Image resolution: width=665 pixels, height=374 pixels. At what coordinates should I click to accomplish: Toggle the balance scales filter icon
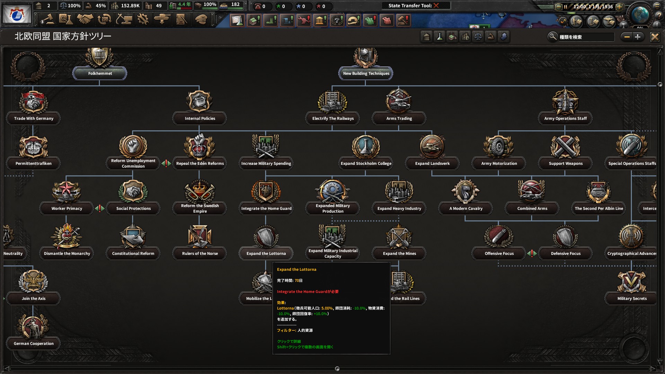[478, 37]
